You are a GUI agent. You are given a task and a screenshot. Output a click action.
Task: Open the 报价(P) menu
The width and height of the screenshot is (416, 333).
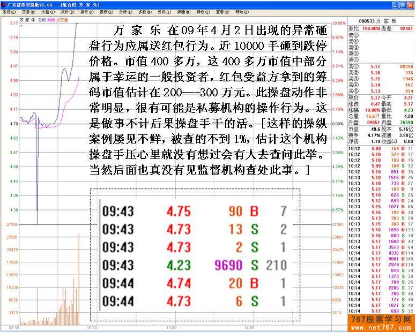coord(68,11)
